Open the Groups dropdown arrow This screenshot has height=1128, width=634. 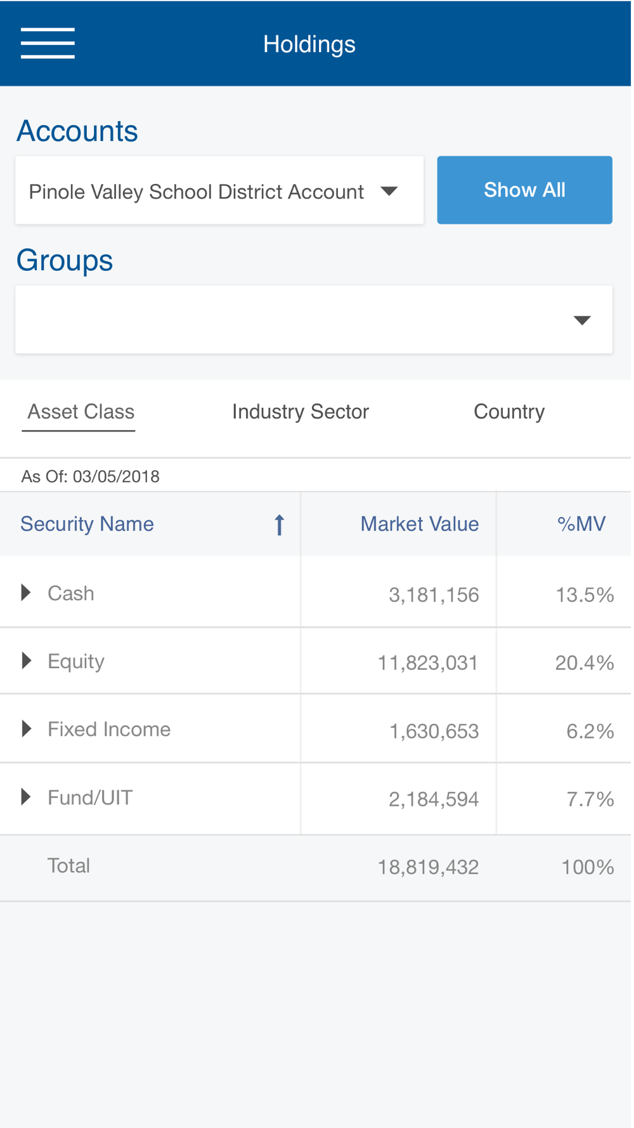point(582,320)
